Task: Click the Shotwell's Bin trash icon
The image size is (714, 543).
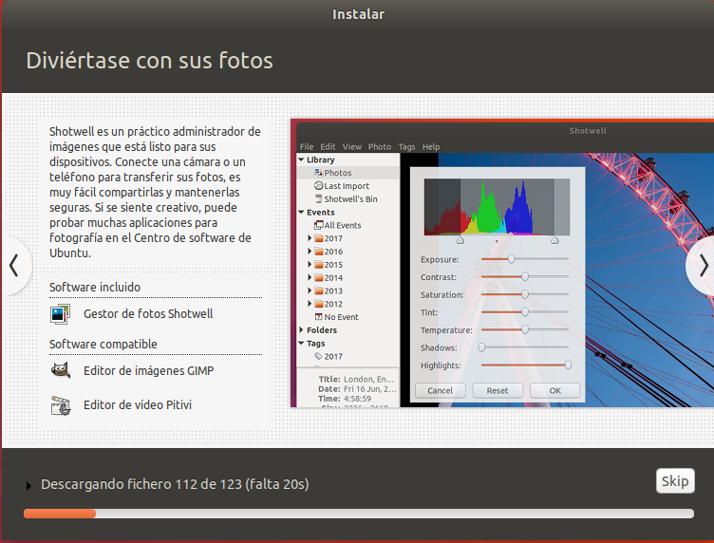Action: 319,199
